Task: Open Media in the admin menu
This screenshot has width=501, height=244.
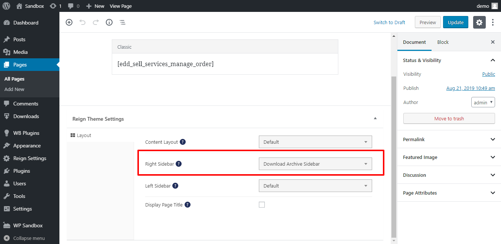Action: coord(30,52)
